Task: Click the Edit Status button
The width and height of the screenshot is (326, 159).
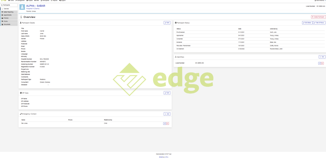Action: click(307, 23)
